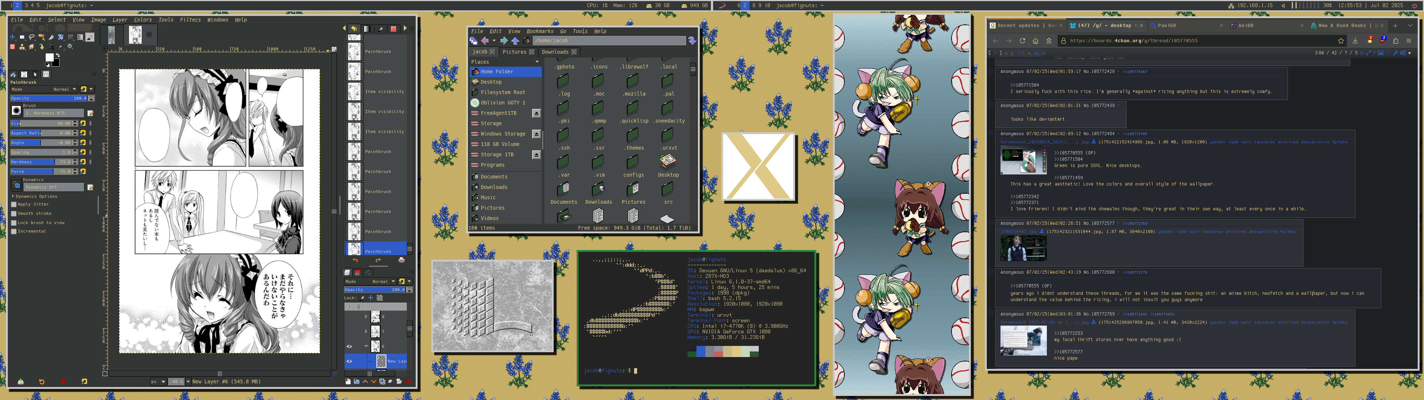Open the Mode Normal dropdown in tool options
Viewport: 1424px width, 400px height.
pyautogui.click(x=44, y=90)
